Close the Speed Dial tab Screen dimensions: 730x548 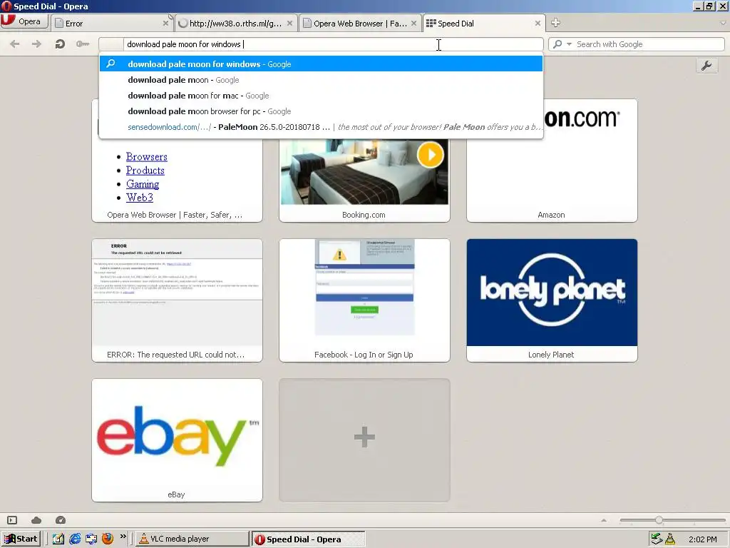tap(538, 24)
